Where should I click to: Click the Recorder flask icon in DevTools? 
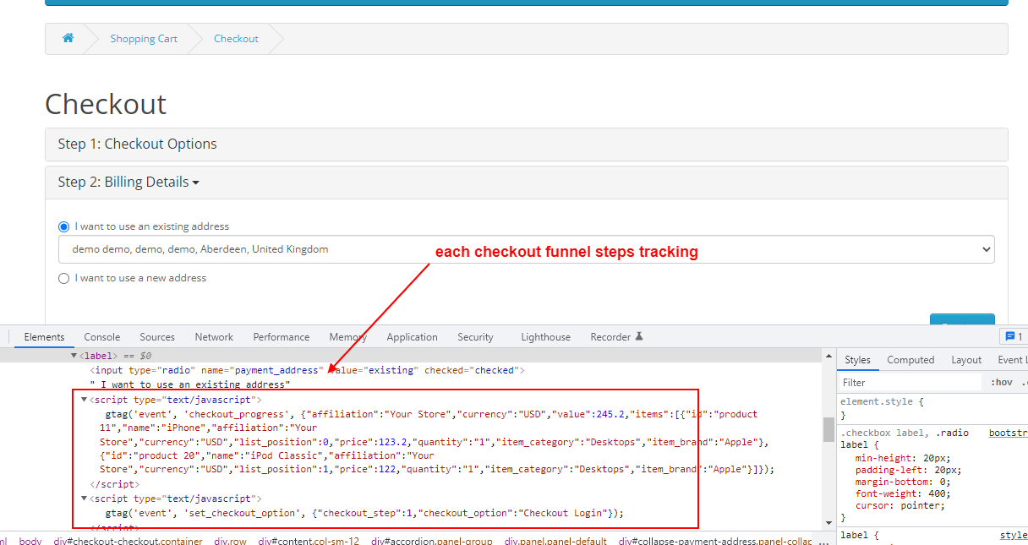tap(639, 336)
